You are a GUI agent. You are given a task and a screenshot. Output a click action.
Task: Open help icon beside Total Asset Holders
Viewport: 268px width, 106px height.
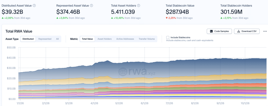(139, 5)
